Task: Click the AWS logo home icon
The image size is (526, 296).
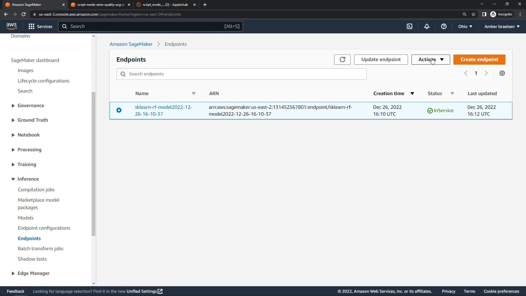Action: (x=12, y=26)
